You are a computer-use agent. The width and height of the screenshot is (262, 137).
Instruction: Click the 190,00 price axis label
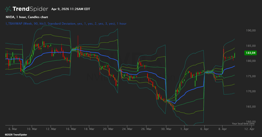pyautogui.click(x=251, y=30)
